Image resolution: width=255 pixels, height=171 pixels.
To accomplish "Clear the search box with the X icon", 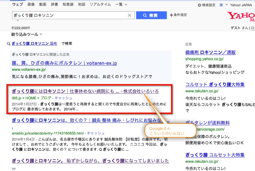I will point(129,15).
